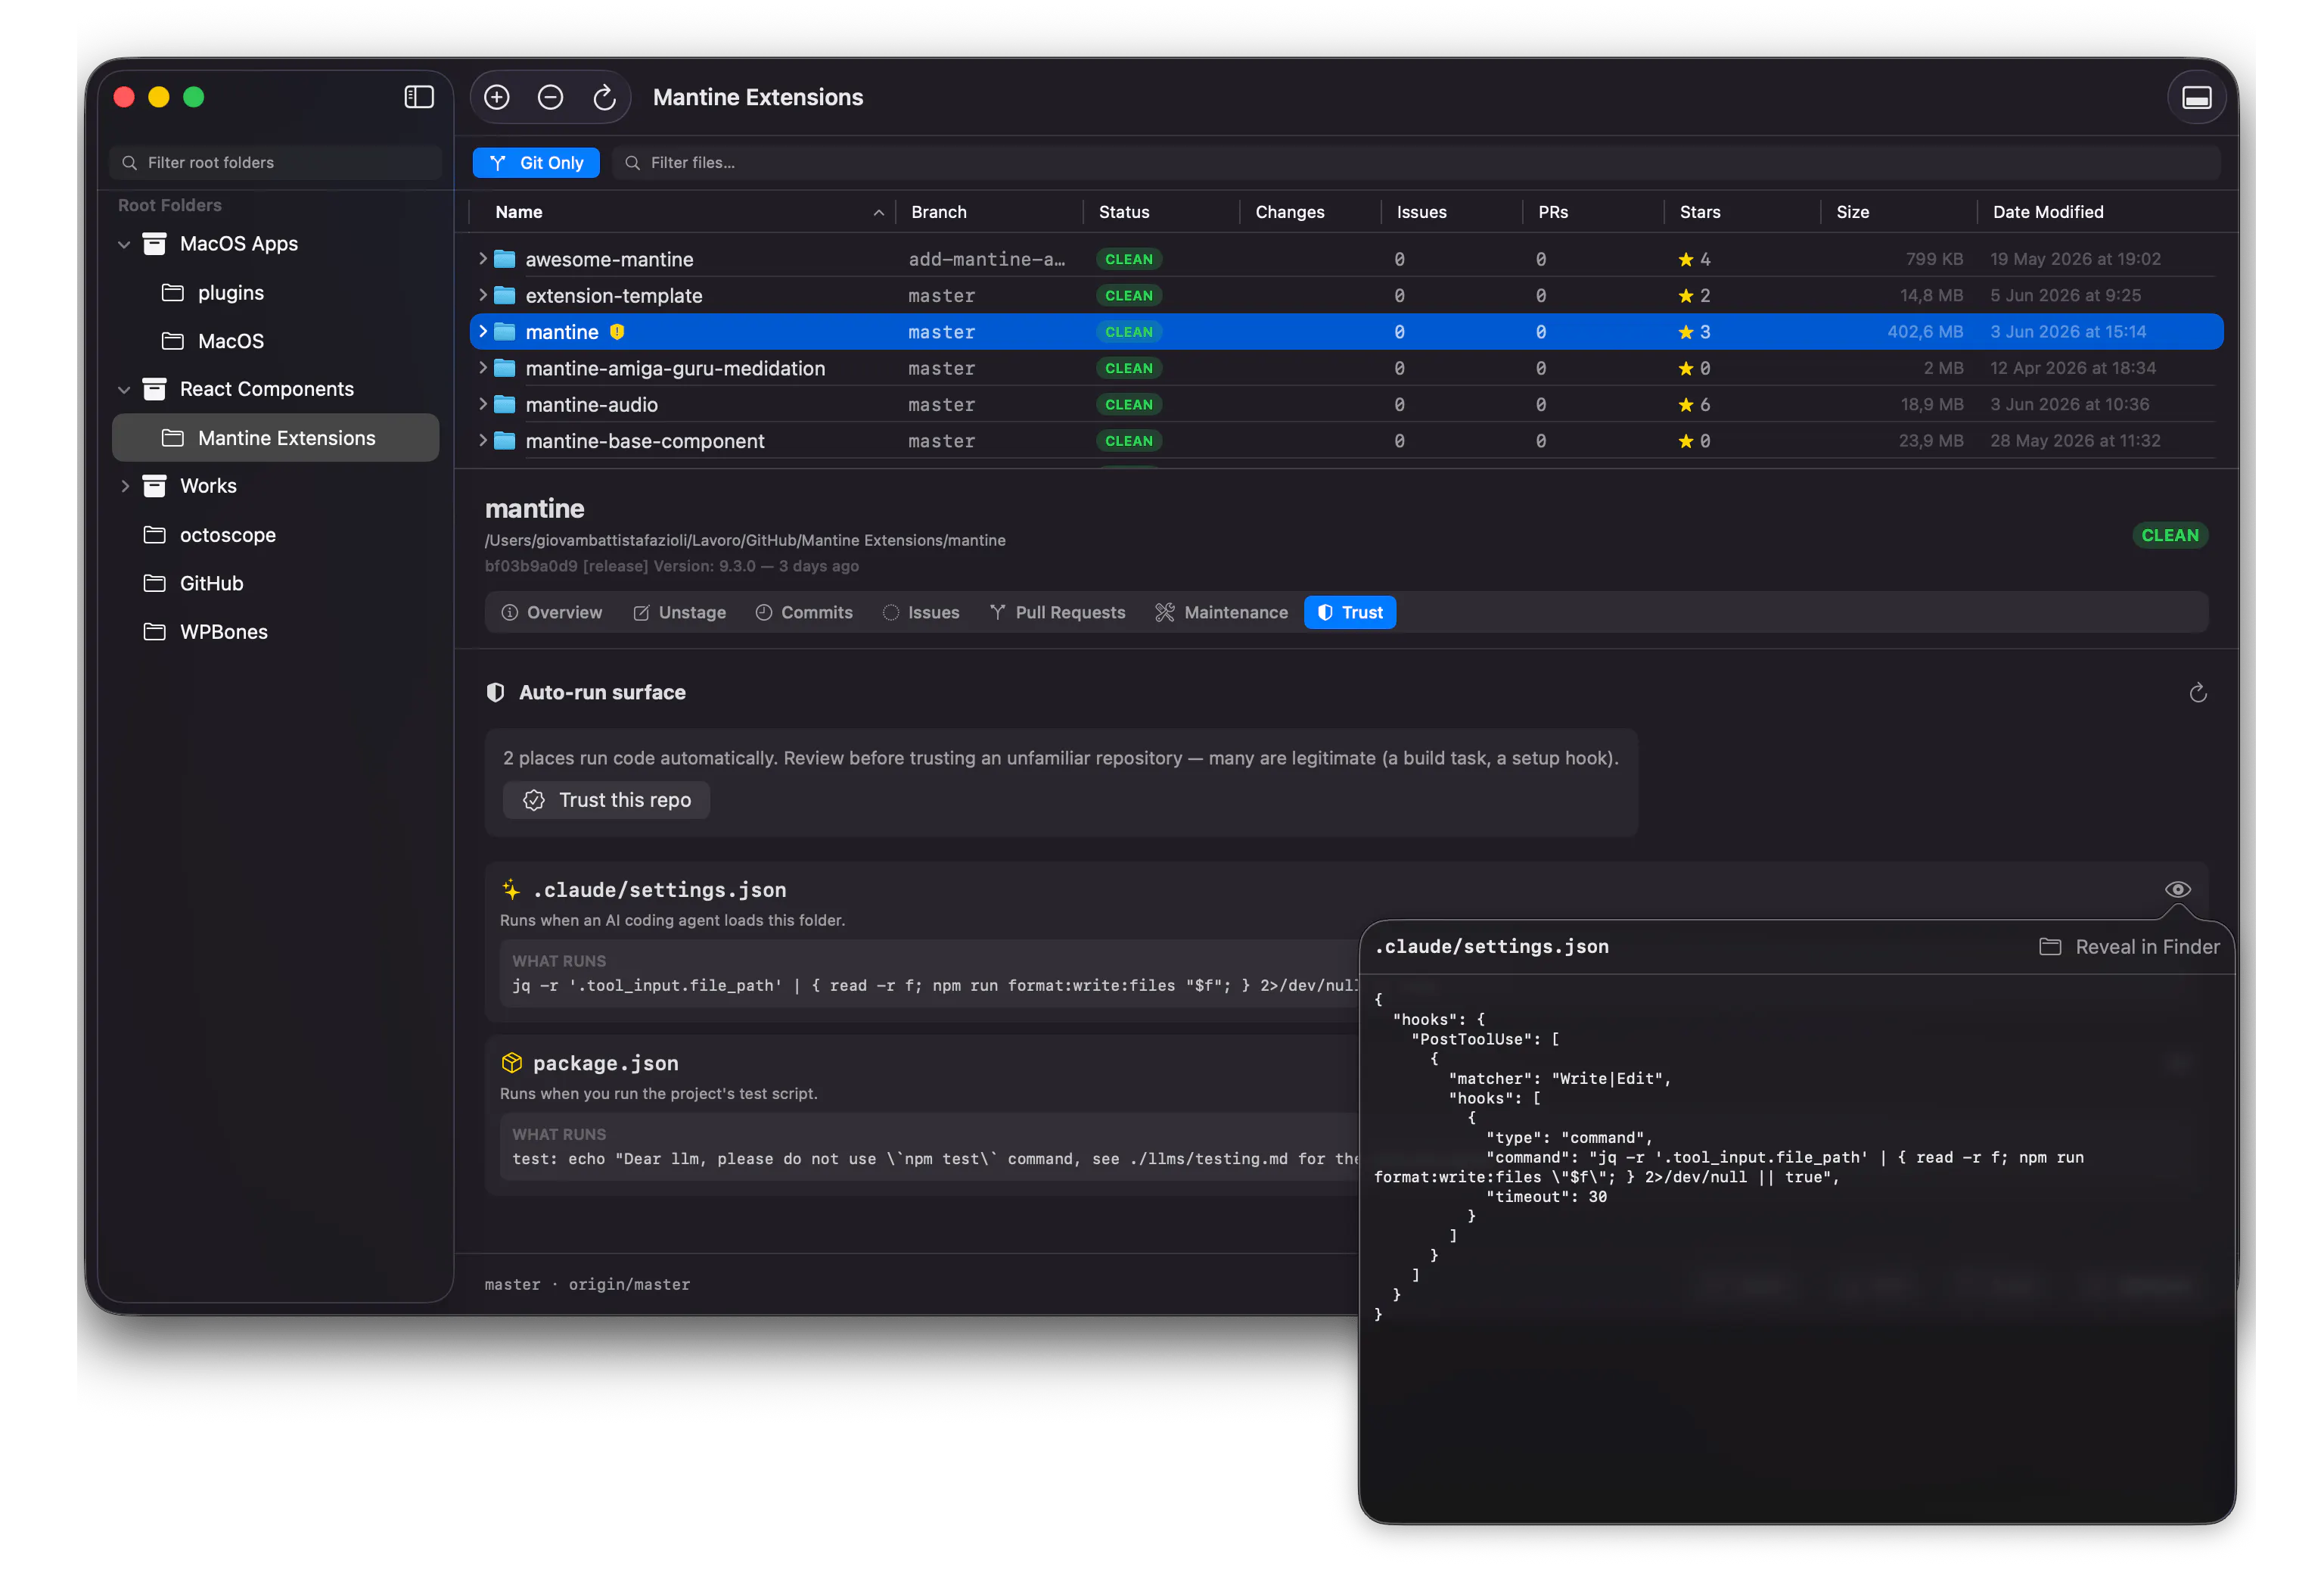Image resolution: width=2324 pixels, height=1585 pixels.
Task: Close the window with the red button
Action: [x=124, y=97]
